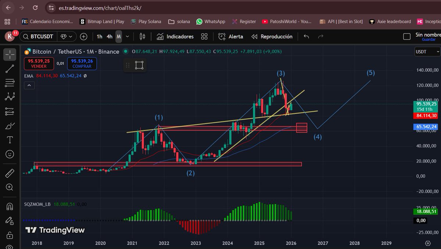Select the Elliott wave patterns tool

click(x=10, y=97)
